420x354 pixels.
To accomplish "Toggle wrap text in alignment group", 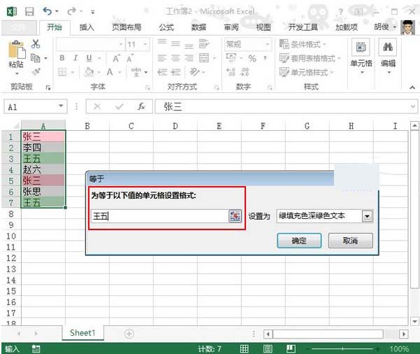I will coord(204,43).
